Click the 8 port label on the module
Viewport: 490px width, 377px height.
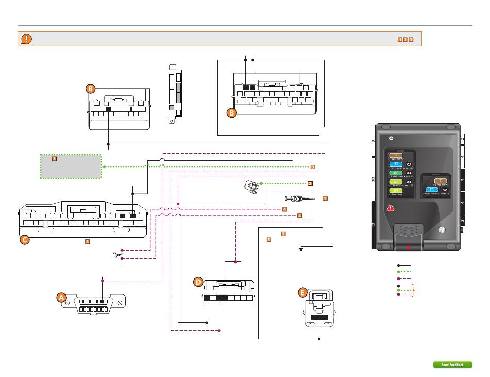(374, 141)
